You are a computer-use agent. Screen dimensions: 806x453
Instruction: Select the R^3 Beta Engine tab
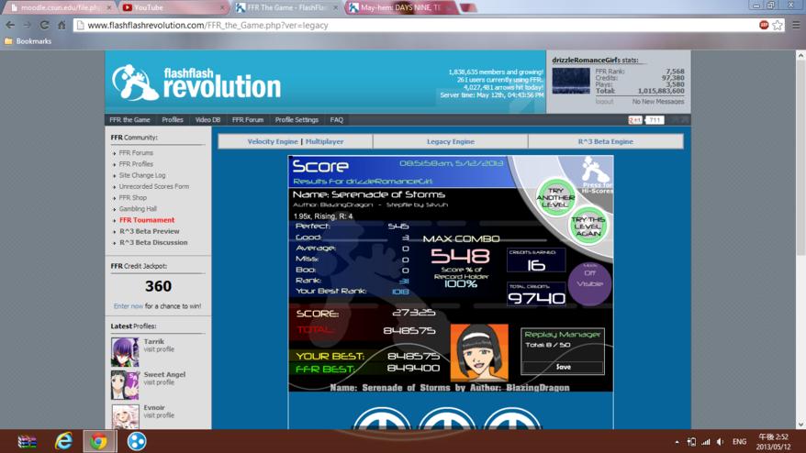point(606,142)
